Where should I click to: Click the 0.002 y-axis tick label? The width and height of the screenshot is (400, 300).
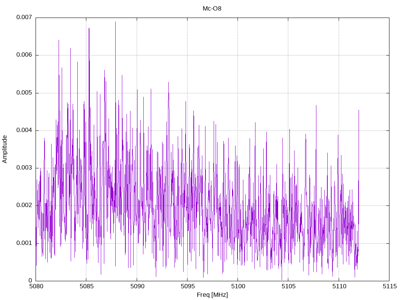point(24,205)
